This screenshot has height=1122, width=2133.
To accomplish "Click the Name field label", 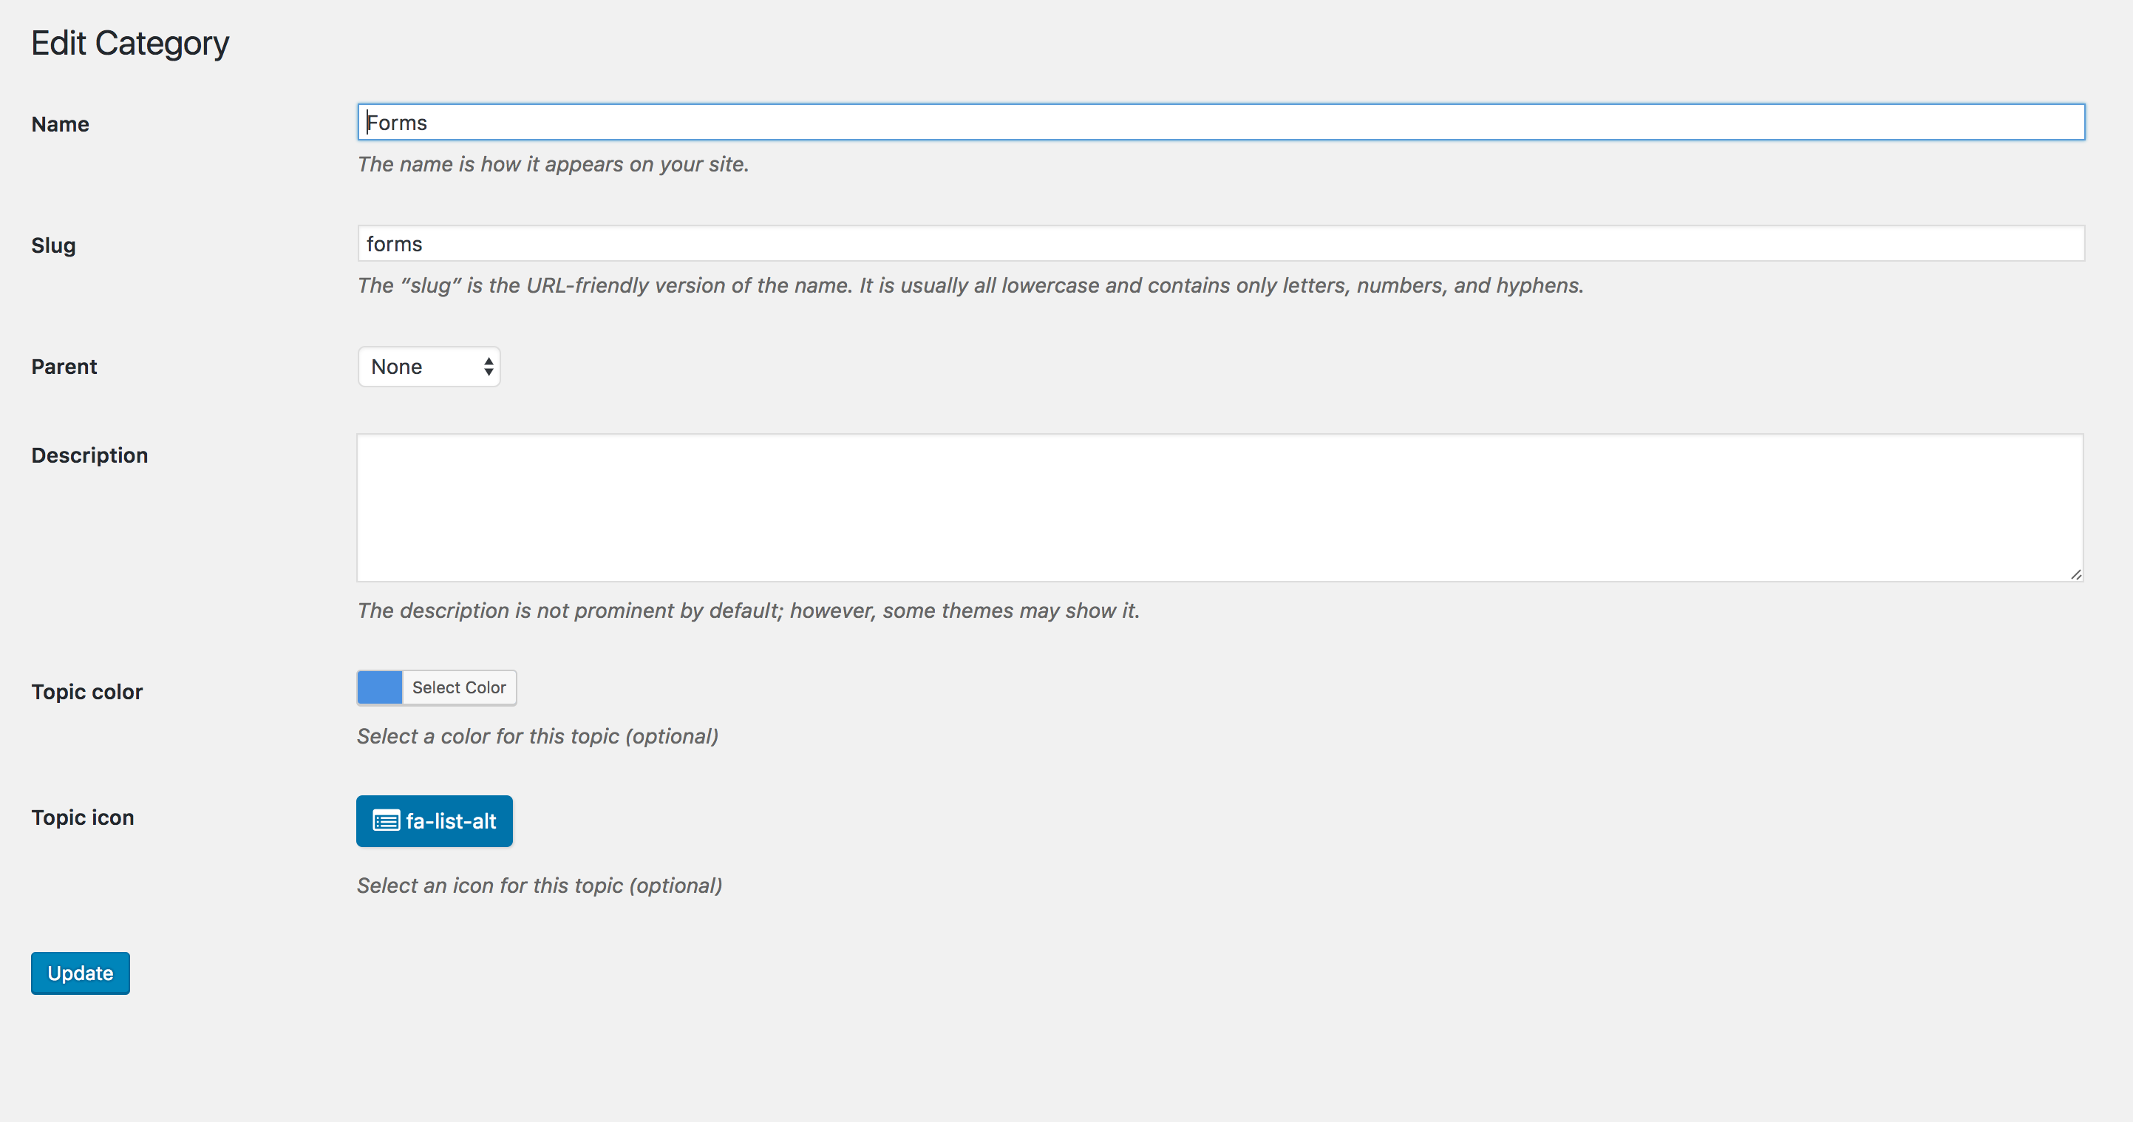I will point(61,124).
